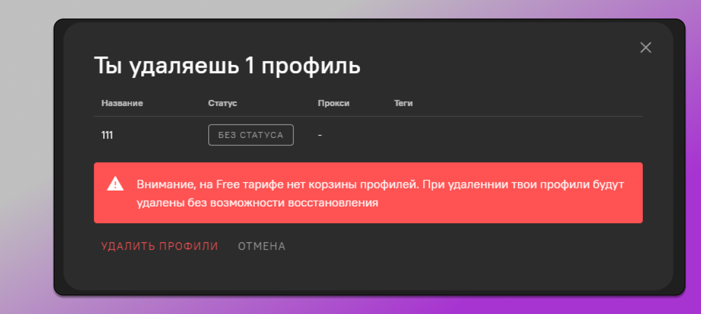The height and width of the screenshot is (314, 701).
Task: Click the Название column header
Action: point(122,103)
